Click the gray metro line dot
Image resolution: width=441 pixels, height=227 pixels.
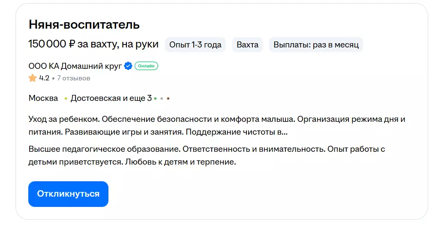162,99
